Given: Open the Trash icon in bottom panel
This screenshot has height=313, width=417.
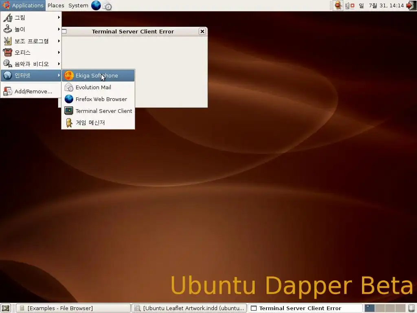Looking at the screenshot, I should (411, 308).
